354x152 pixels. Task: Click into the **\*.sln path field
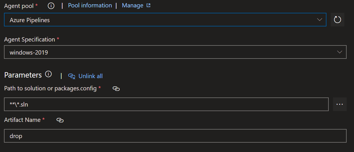(166, 104)
